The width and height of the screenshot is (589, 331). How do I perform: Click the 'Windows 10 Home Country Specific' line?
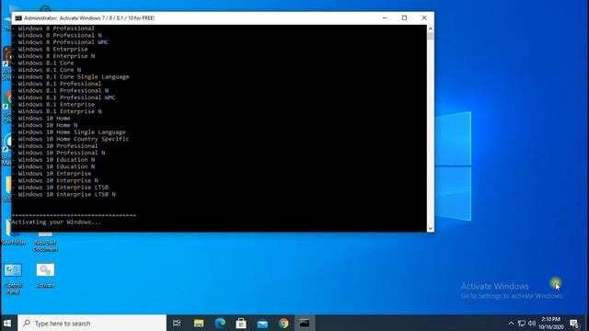point(74,139)
